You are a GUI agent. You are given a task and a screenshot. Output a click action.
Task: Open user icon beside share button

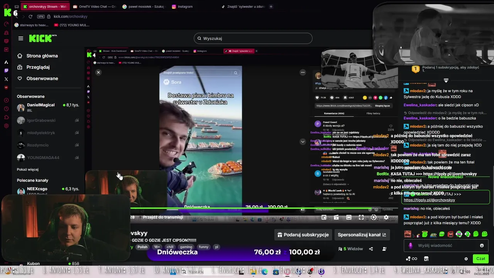point(384,249)
